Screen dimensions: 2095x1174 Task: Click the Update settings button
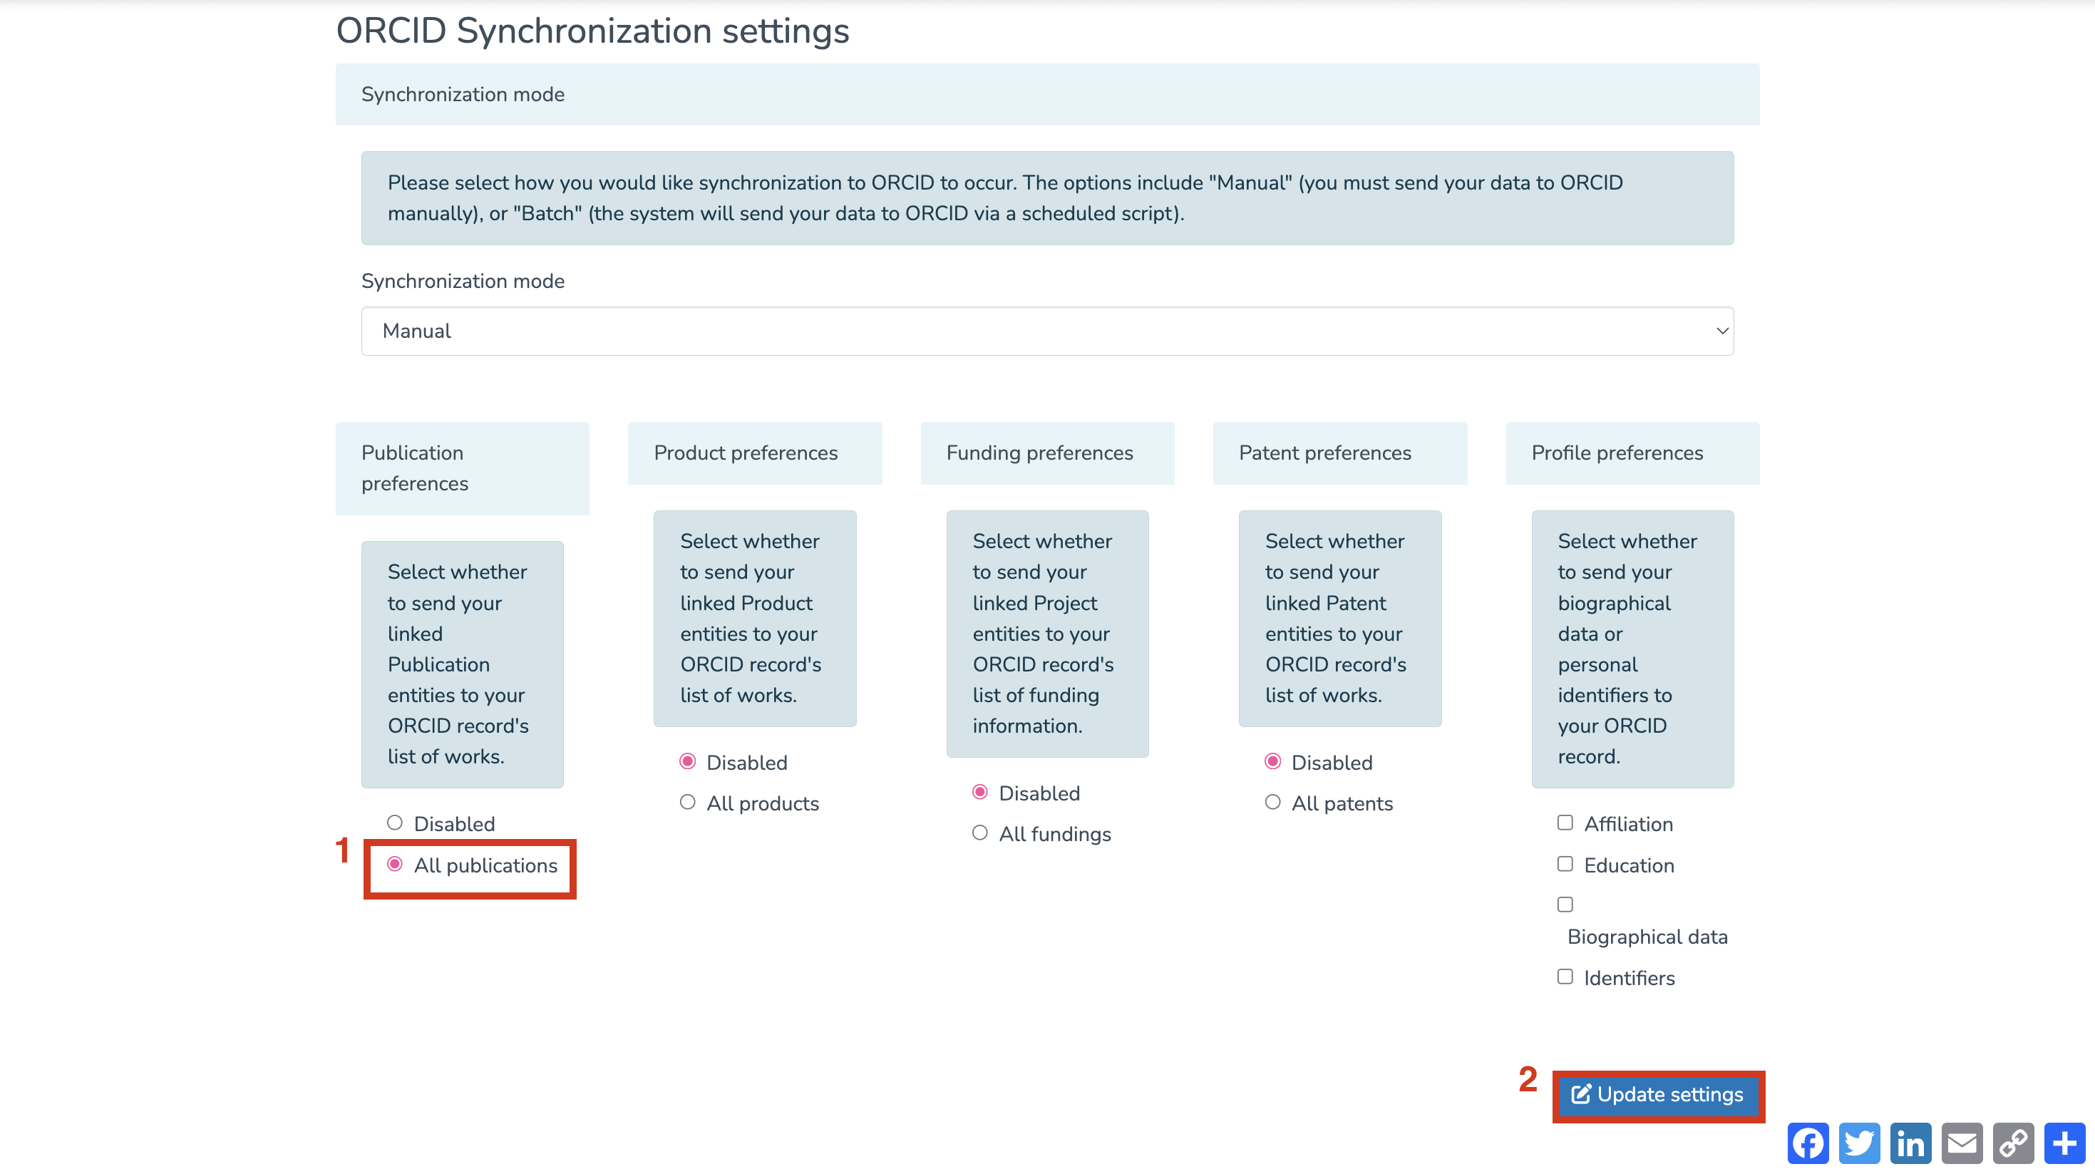(x=1657, y=1094)
